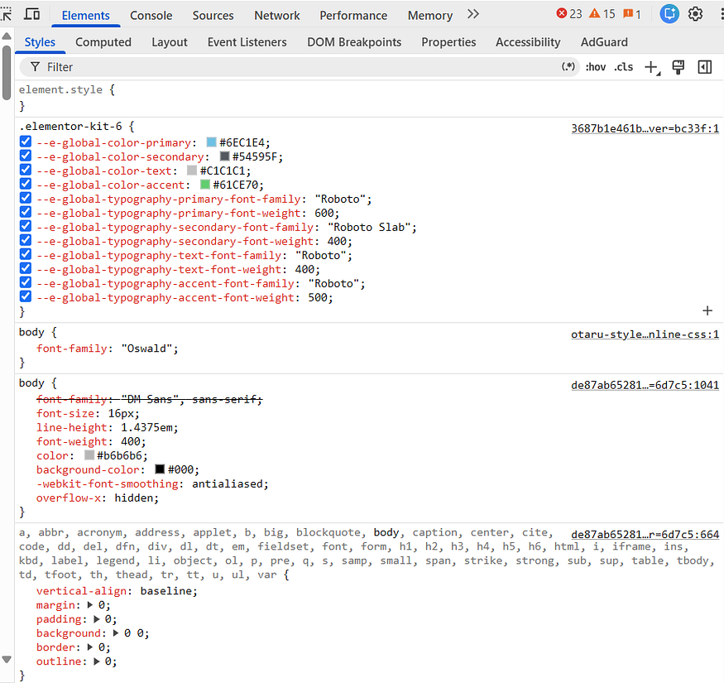Open the #b6b6b6 color swatch
The image size is (724, 683).
click(x=89, y=455)
